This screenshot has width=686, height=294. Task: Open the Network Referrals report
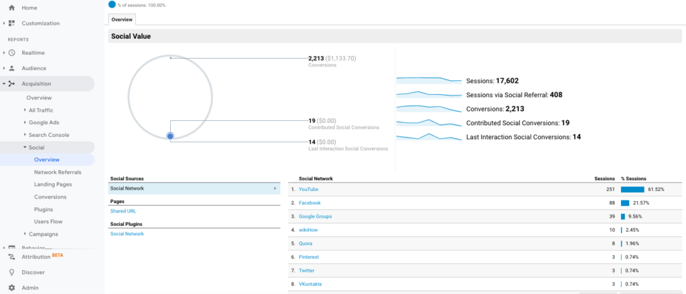[x=58, y=172]
